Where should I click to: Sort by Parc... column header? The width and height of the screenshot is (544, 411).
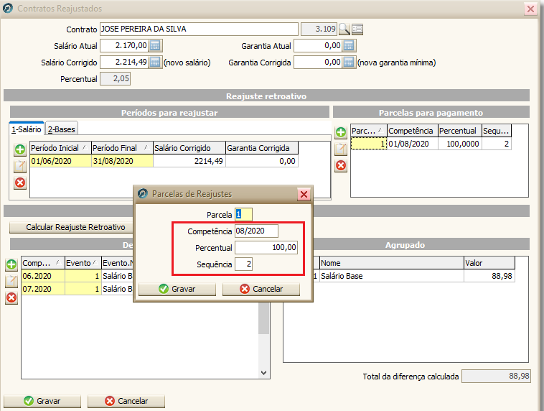coord(369,131)
